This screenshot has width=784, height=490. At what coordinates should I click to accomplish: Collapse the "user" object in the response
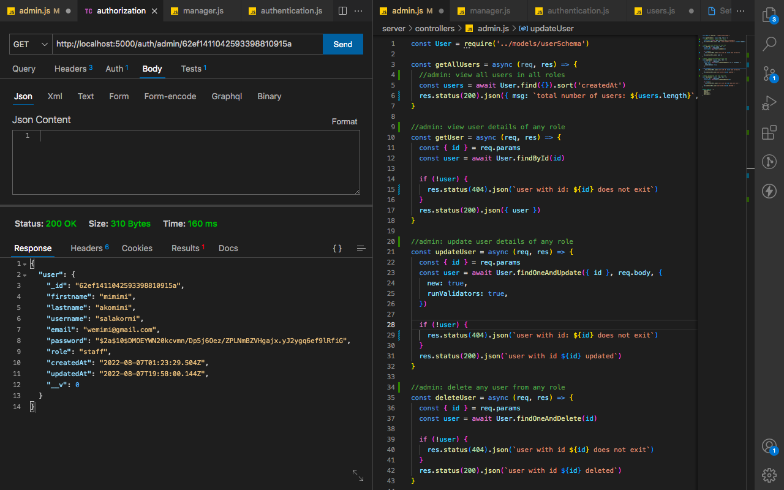coord(24,275)
